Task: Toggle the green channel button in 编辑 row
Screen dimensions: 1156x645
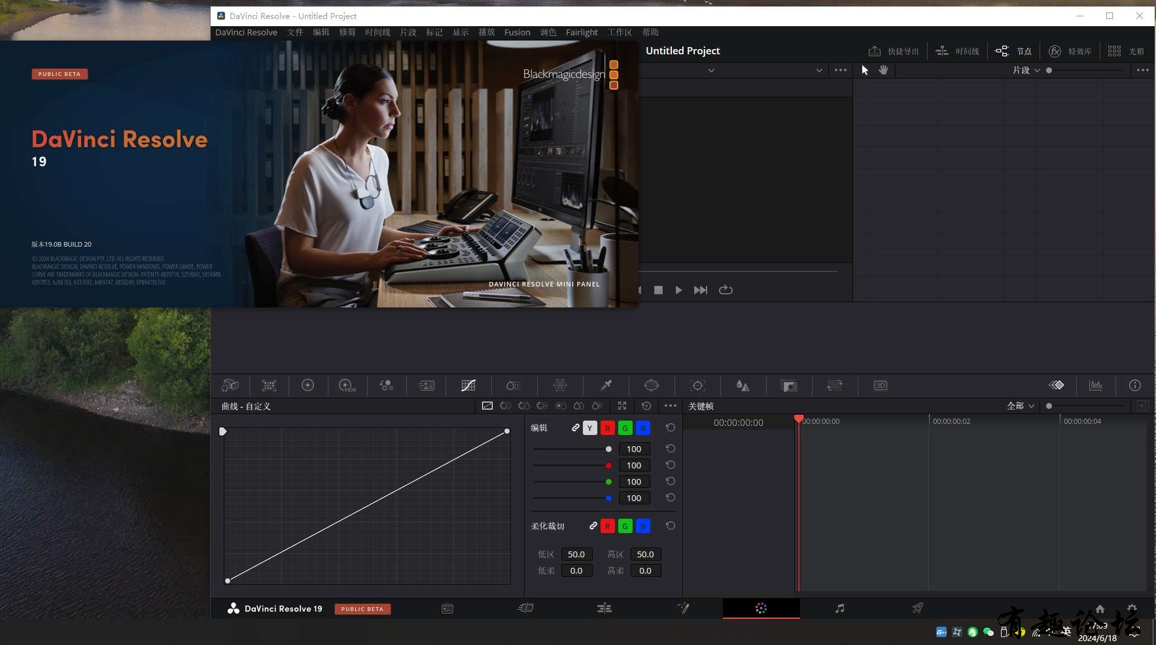Action: coord(625,428)
